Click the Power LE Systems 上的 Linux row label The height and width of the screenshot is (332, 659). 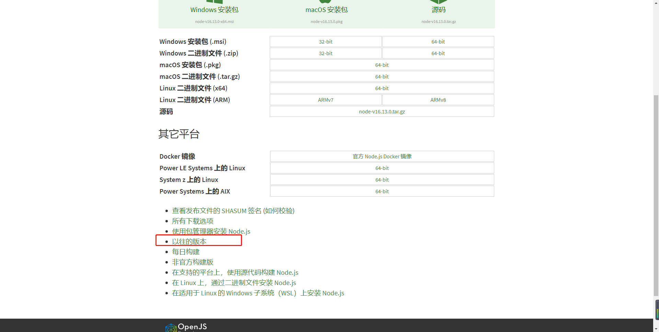tap(202, 168)
